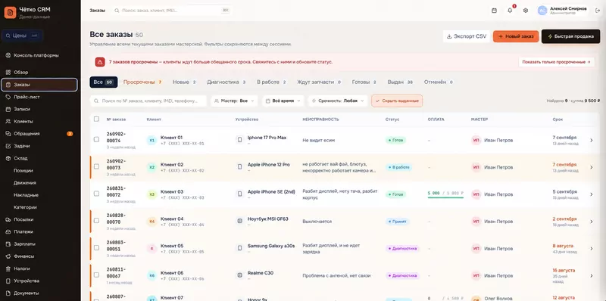Switch to the Просрочены tab
The width and height of the screenshot is (606, 301).
(142, 82)
